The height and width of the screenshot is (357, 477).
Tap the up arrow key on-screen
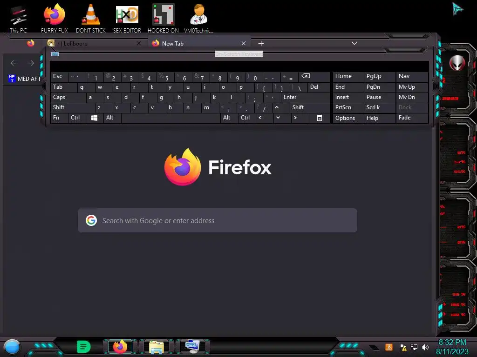click(280, 107)
